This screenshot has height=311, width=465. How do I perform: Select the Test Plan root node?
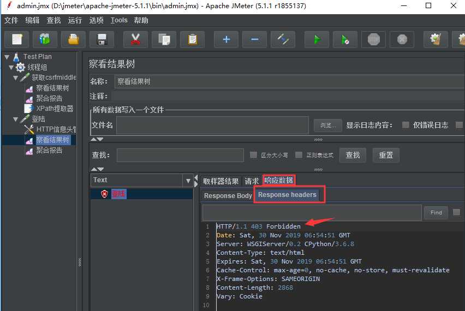[37, 57]
